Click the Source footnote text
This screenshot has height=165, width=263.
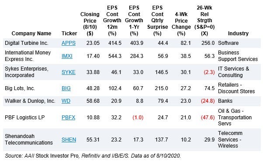click(x=93, y=156)
